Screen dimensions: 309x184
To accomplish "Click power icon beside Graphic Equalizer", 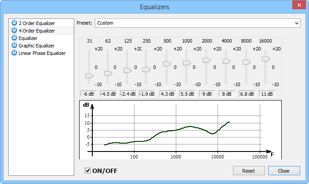I will [14, 46].
